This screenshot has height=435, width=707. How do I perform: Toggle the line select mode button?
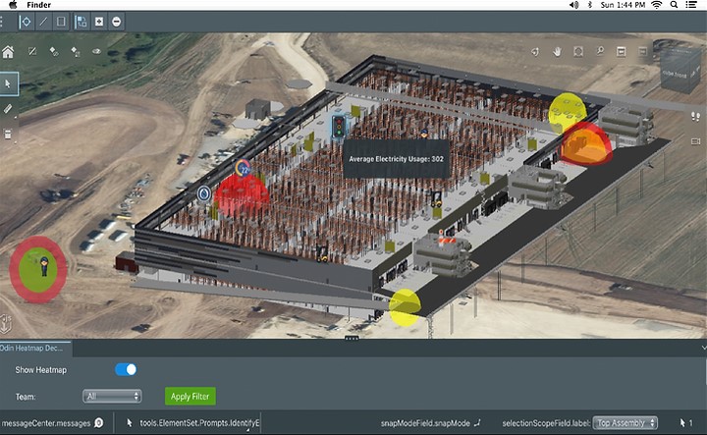tap(43, 21)
